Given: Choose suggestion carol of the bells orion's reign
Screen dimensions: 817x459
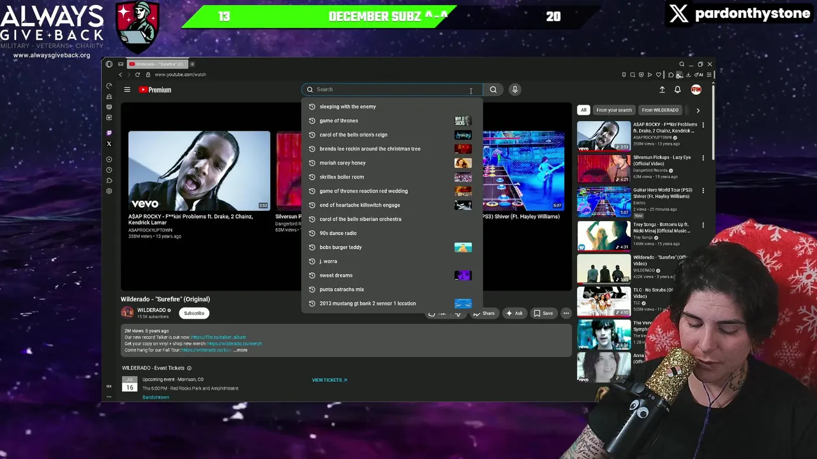Looking at the screenshot, I should (392, 135).
